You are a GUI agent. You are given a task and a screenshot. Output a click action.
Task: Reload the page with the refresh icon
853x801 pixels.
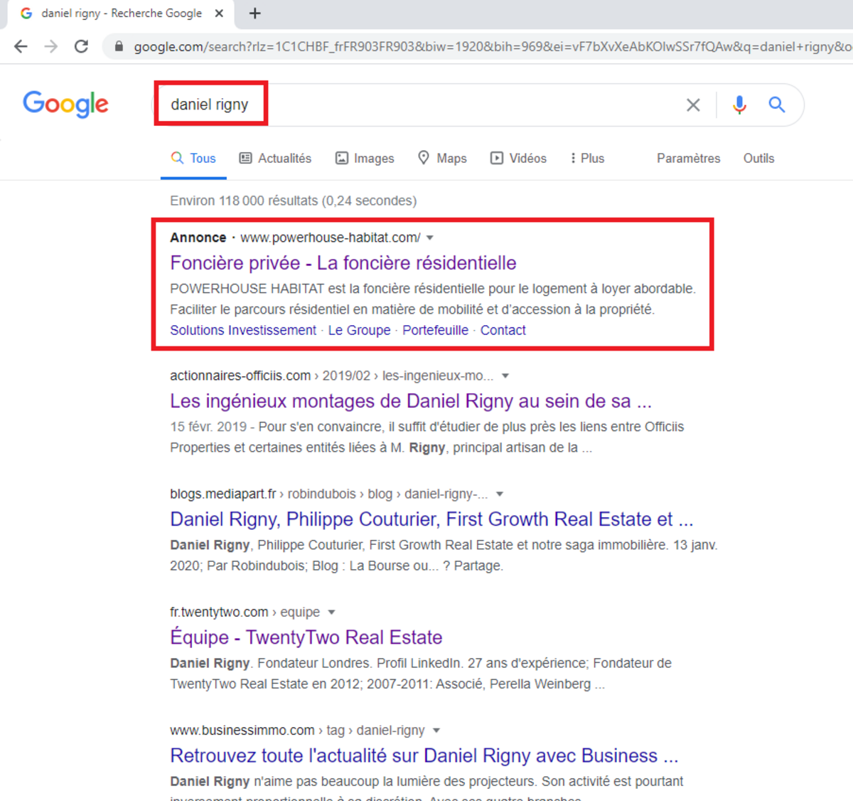81,46
